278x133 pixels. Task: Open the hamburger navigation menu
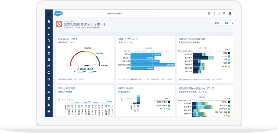(x=49, y=14)
